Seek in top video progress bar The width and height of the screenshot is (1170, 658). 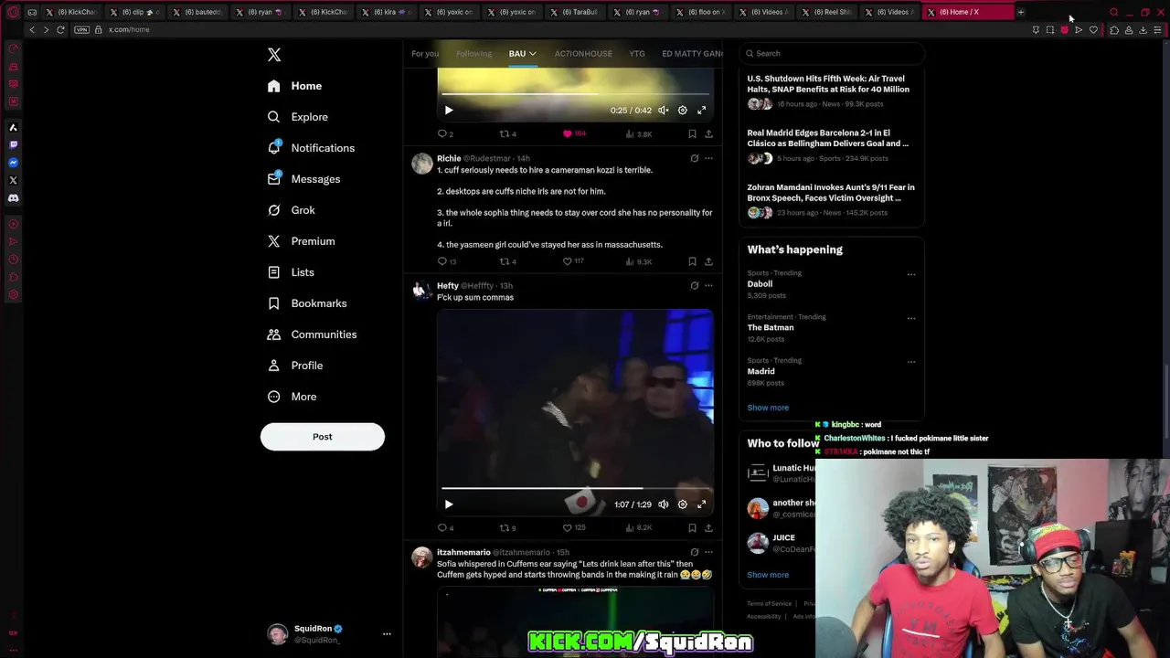(x=575, y=93)
